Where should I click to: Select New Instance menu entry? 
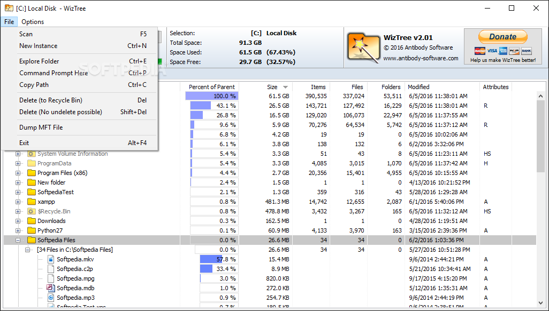click(79, 46)
